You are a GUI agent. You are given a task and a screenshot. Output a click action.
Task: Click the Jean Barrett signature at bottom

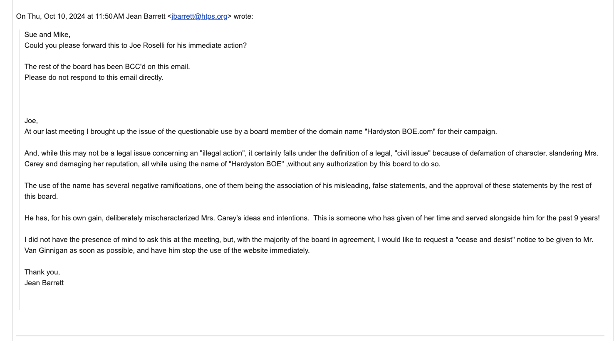click(44, 283)
